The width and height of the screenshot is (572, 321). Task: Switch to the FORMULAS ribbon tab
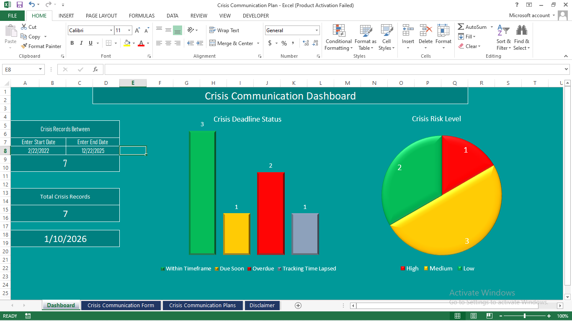pyautogui.click(x=142, y=15)
